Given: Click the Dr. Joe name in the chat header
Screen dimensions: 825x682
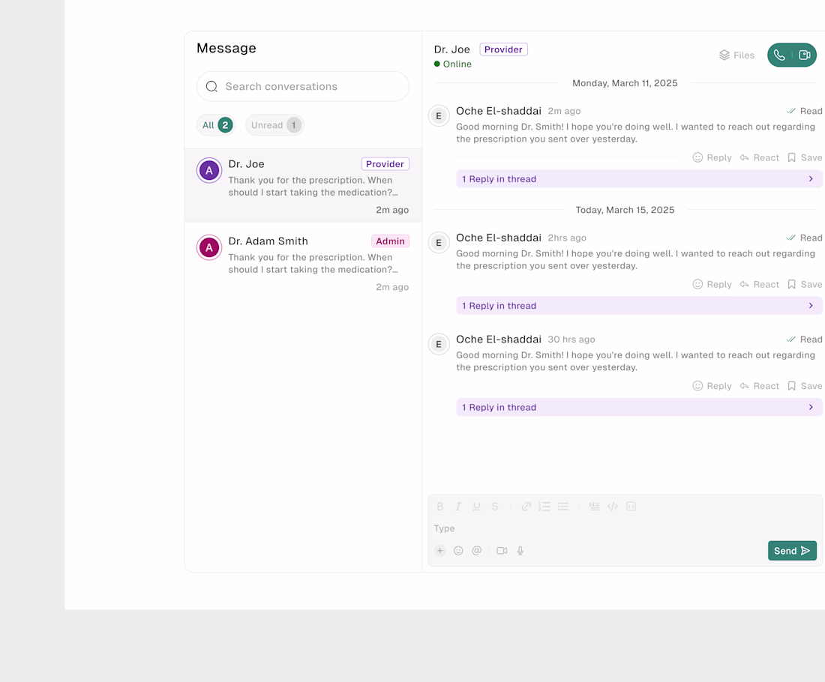Looking at the screenshot, I should pyautogui.click(x=452, y=49).
